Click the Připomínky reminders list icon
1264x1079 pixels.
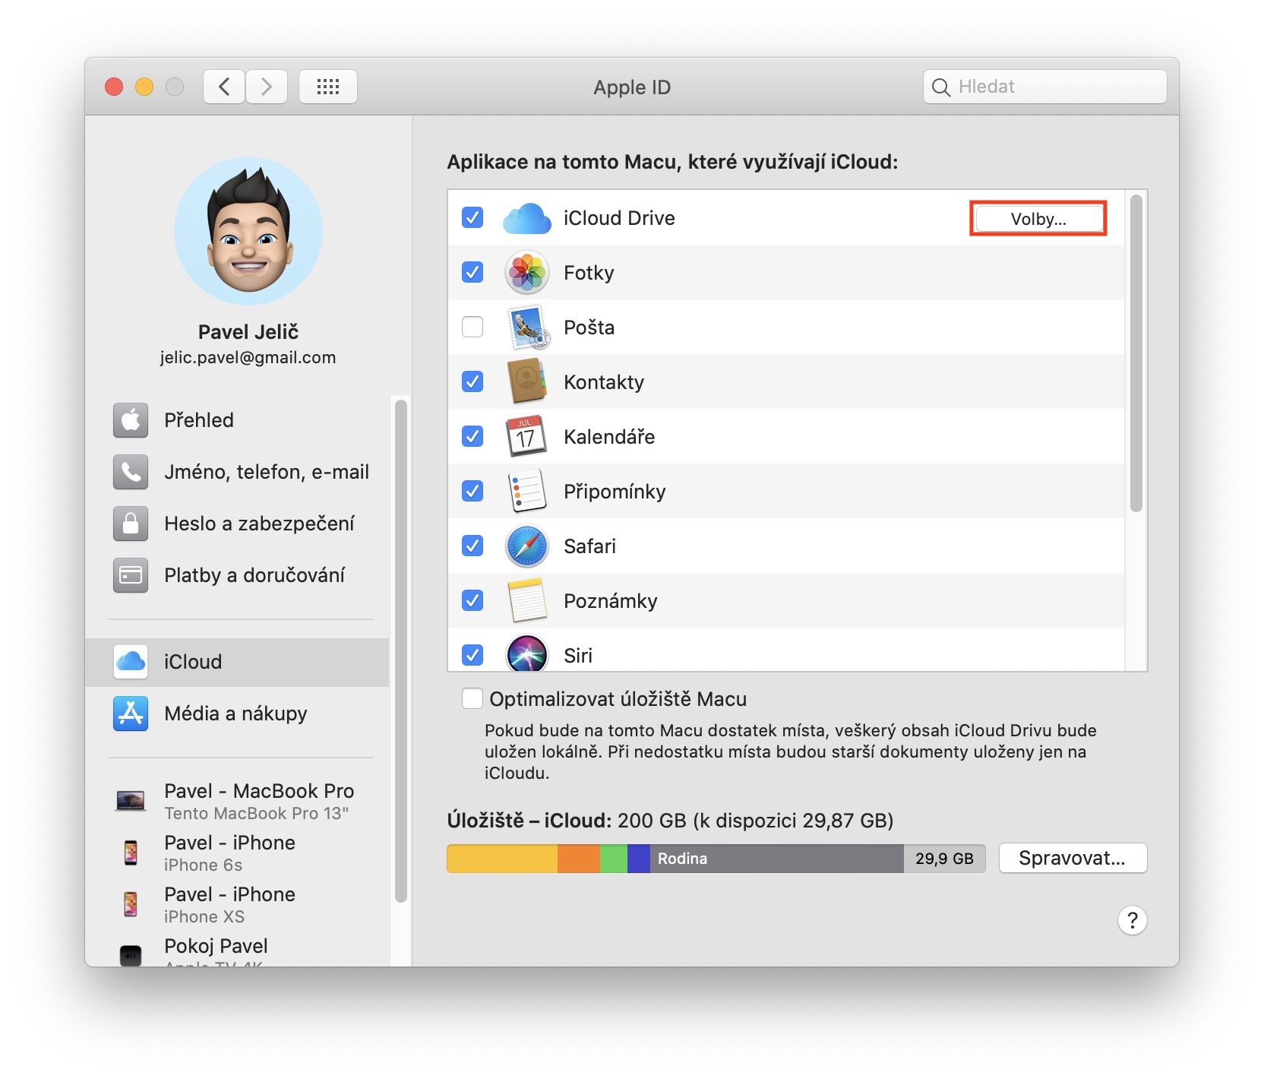click(x=526, y=491)
